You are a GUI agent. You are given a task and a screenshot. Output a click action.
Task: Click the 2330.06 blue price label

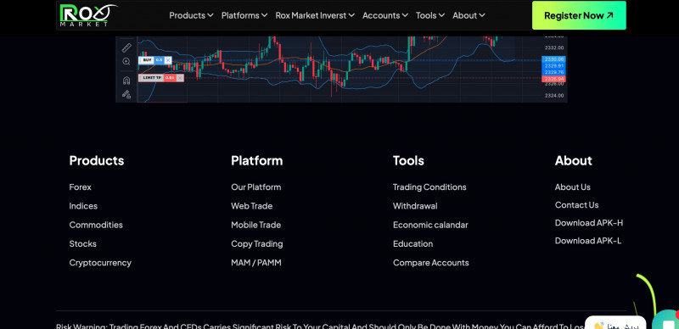pyautogui.click(x=554, y=59)
